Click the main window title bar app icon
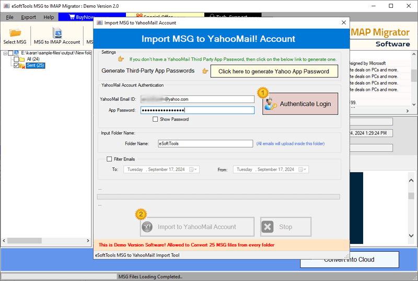The width and height of the screenshot is (418, 281). point(7,6)
